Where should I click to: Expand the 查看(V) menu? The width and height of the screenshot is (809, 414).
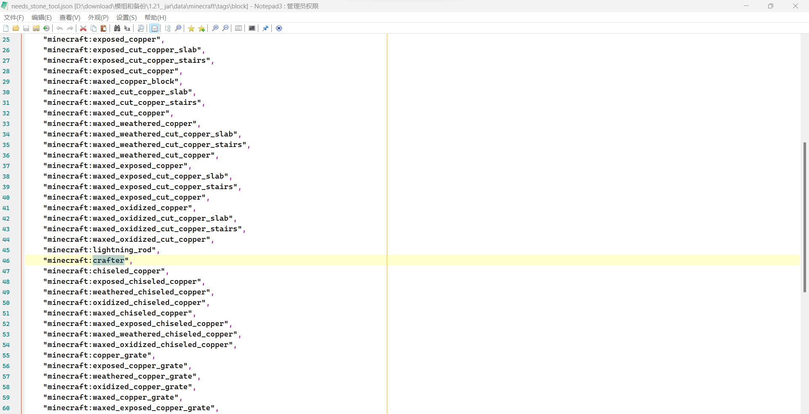(x=70, y=17)
